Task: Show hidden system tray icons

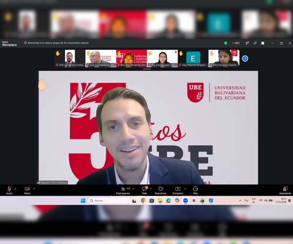Action: click(x=240, y=201)
